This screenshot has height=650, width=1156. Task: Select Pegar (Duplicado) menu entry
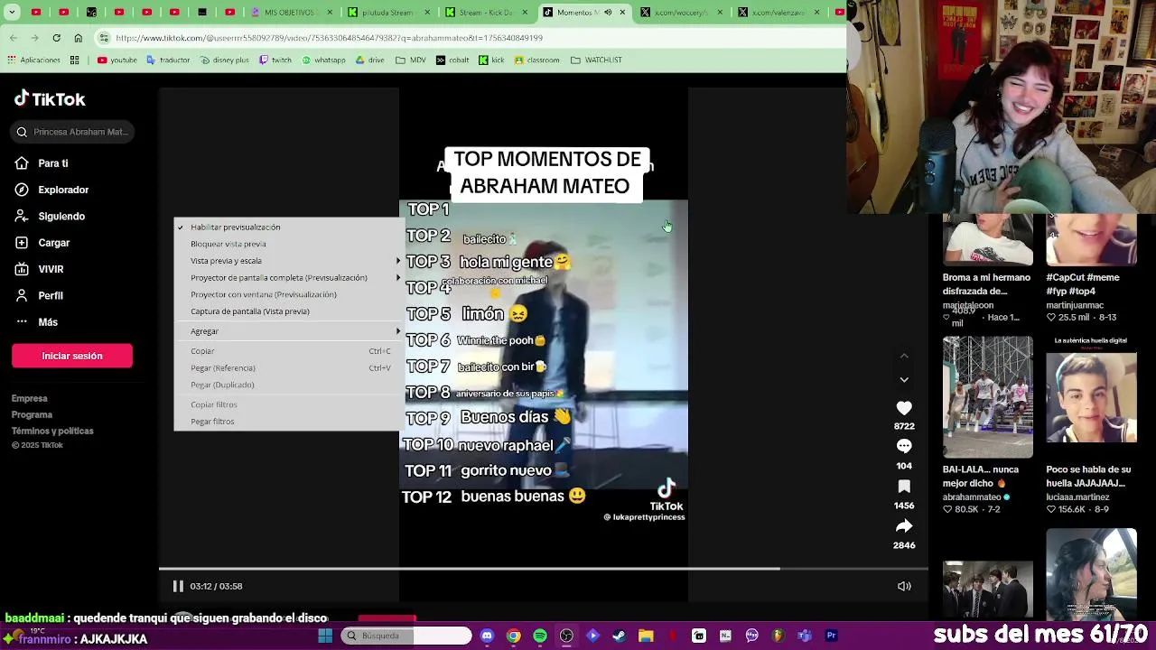pos(287,385)
